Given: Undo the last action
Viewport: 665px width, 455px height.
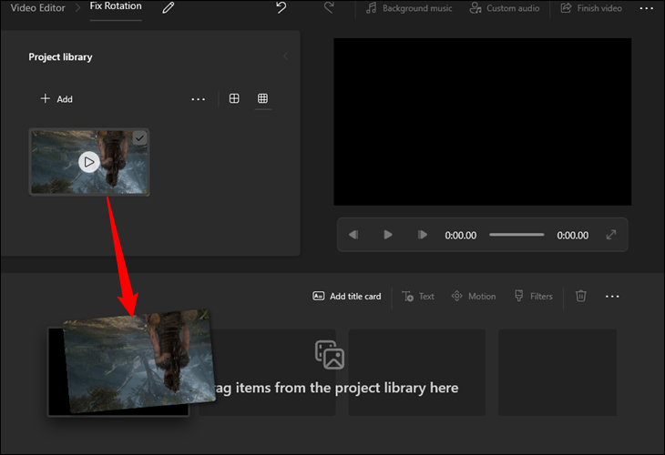Looking at the screenshot, I should tap(281, 8).
